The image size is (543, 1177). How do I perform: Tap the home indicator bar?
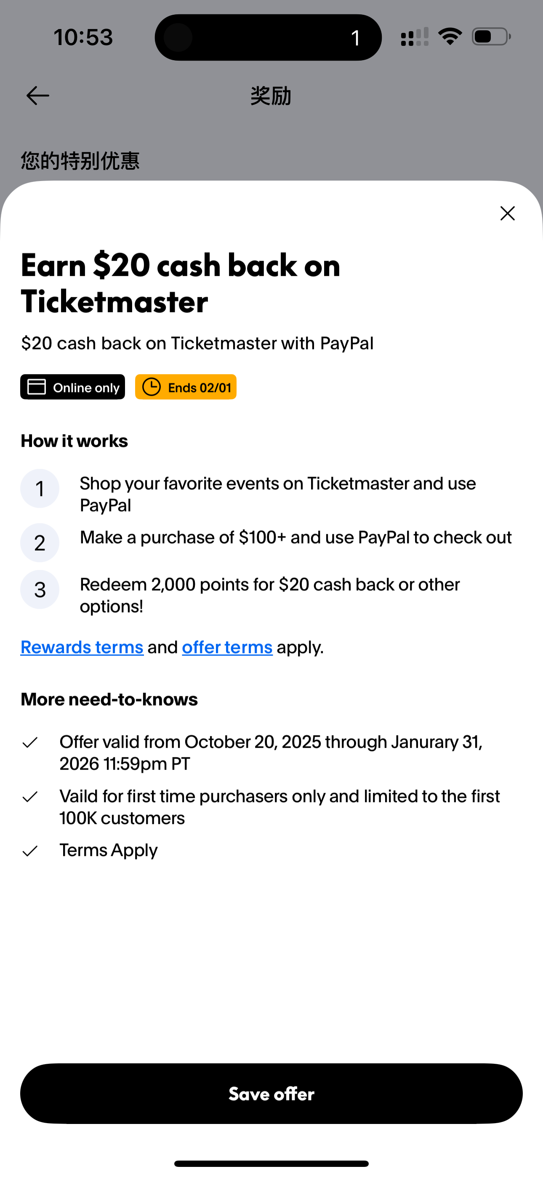click(x=271, y=1164)
